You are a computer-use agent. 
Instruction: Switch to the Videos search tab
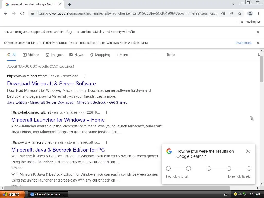pos(31,55)
